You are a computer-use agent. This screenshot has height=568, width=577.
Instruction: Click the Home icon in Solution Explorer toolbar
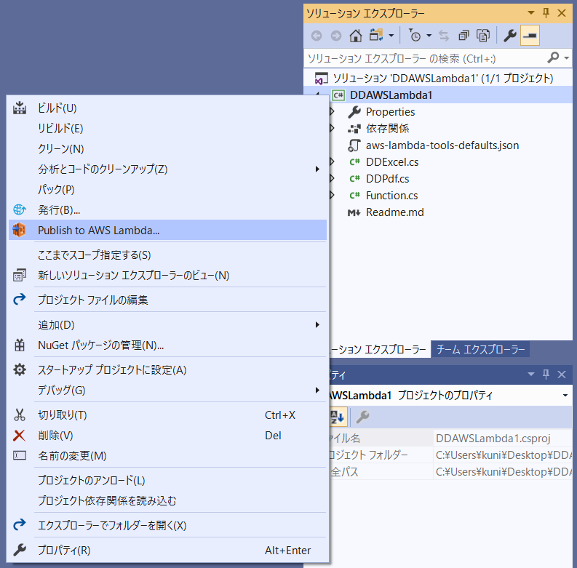pyautogui.click(x=356, y=36)
